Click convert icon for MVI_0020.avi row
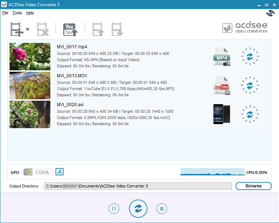The image size is (279, 223). coord(250,114)
